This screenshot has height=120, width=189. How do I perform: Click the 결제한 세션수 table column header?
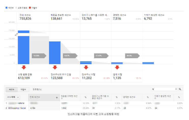(132, 97)
